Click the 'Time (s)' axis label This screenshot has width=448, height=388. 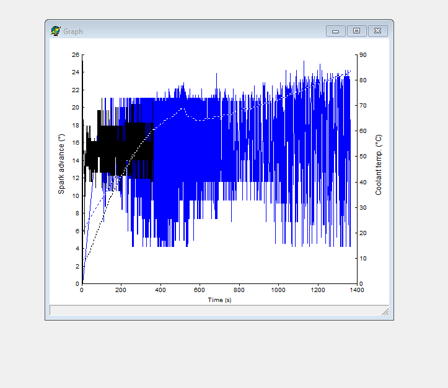(219, 300)
